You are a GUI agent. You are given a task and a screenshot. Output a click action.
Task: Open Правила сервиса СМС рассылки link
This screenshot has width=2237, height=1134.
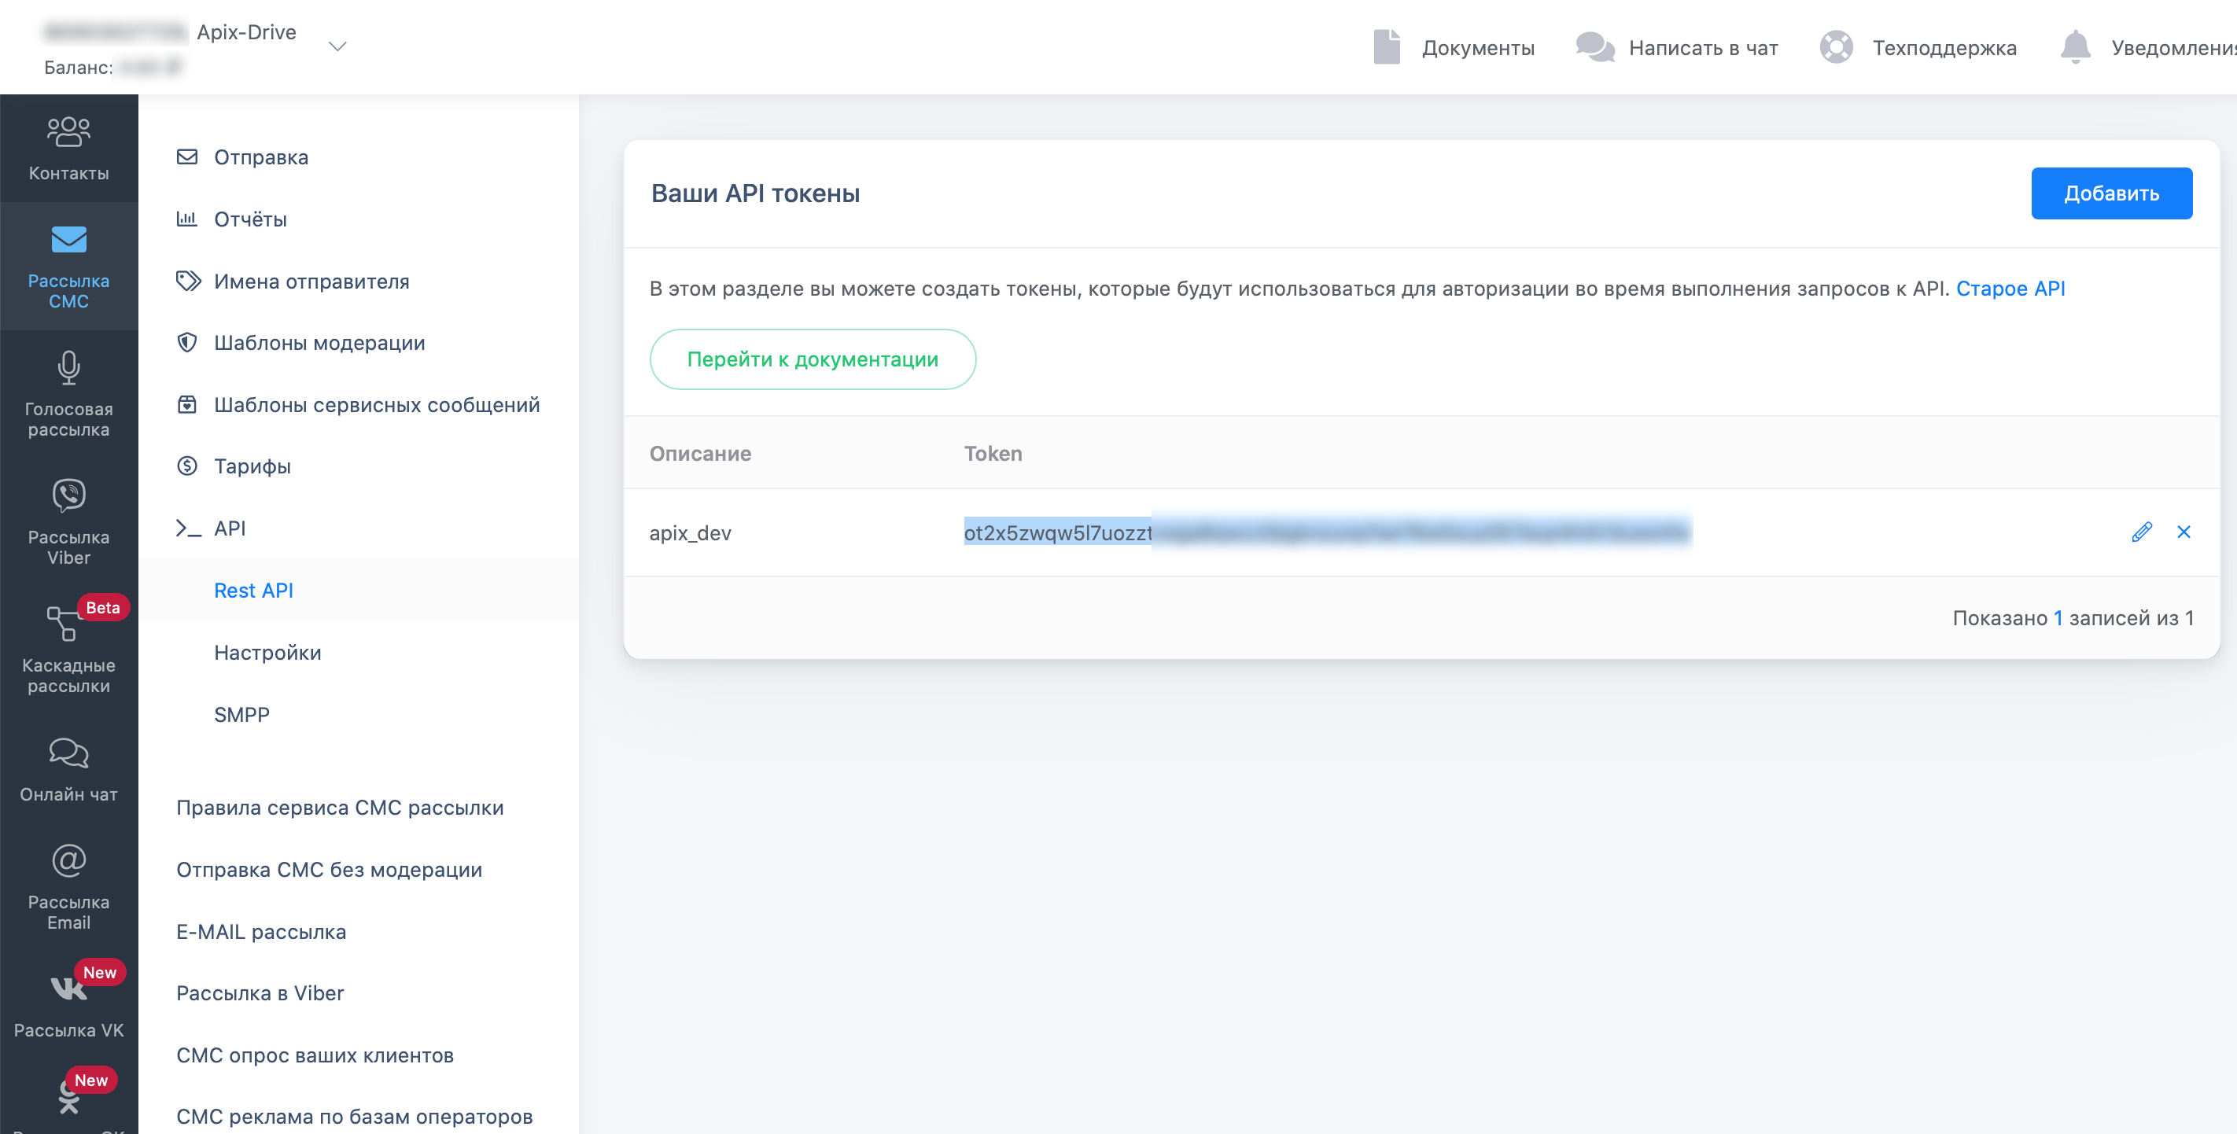click(340, 808)
